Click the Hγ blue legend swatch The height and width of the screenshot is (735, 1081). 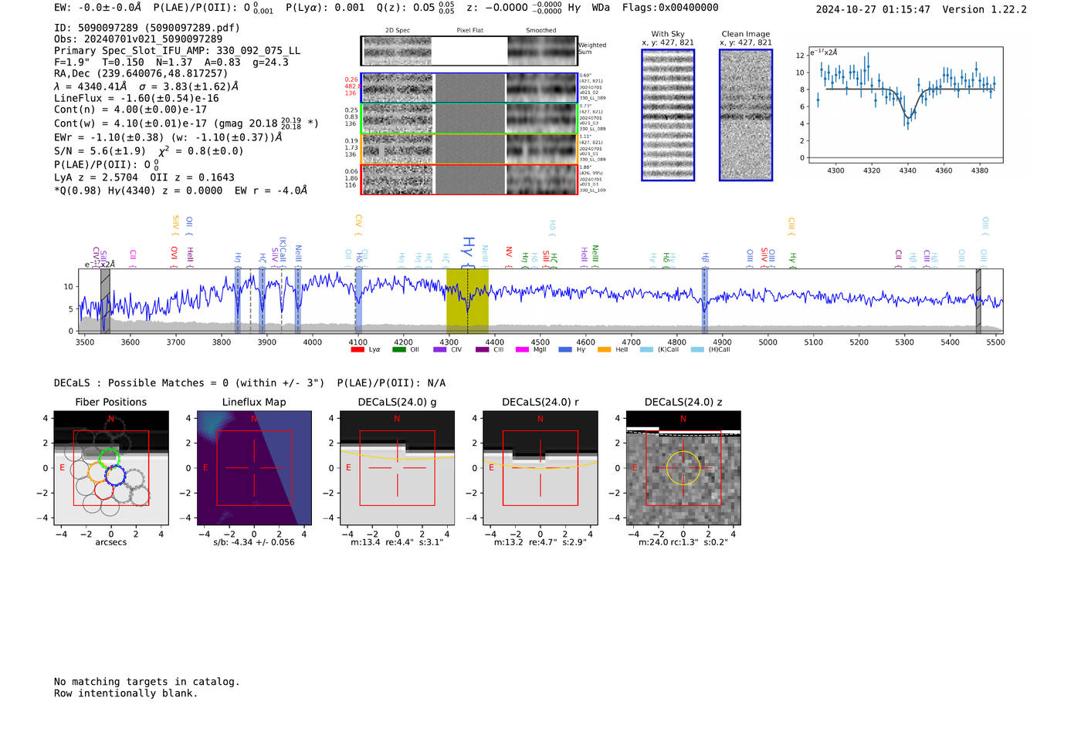[x=565, y=349]
